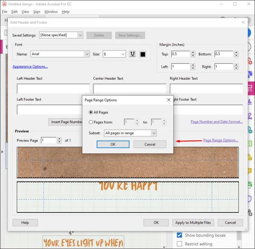Viewport: 255px width, 249px height.
Task: Increase the Top margin with the up arrow
Action: point(193,52)
